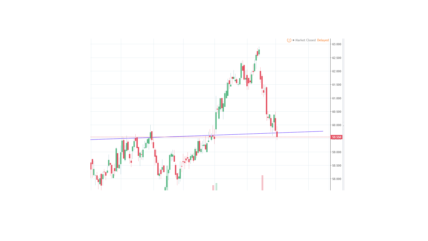Click the 61.500 price axis label
Viewport: 428px width, 241px height.
(337, 85)
